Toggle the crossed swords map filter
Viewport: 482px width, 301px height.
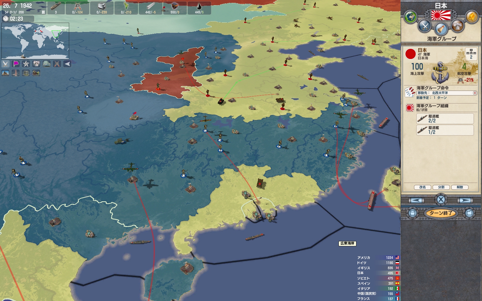5,64
